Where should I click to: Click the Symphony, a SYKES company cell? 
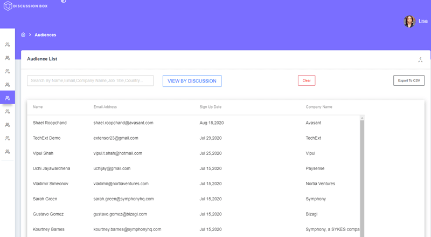click(x=332, y=229)
